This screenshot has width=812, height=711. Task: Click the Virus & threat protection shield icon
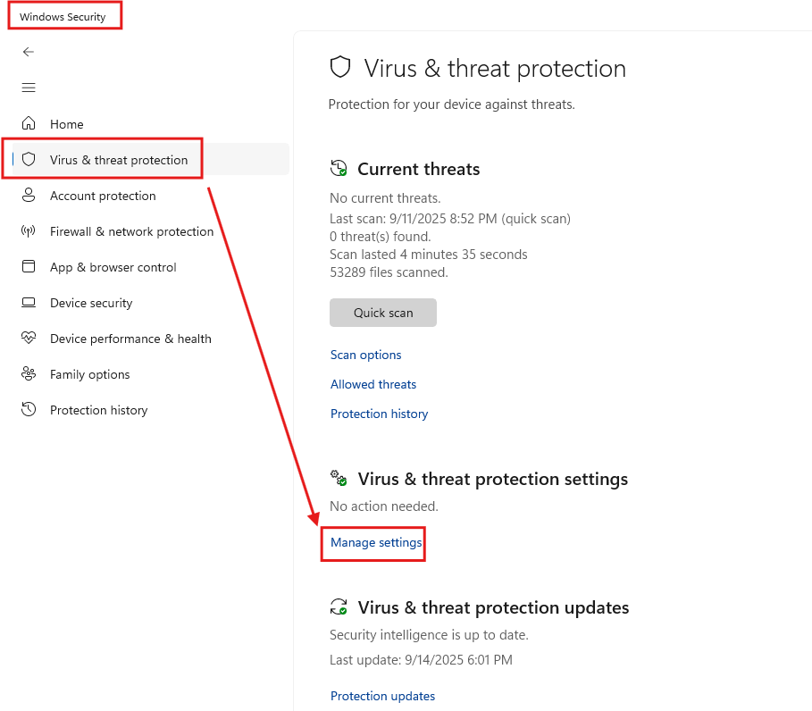tap(29, 160)
